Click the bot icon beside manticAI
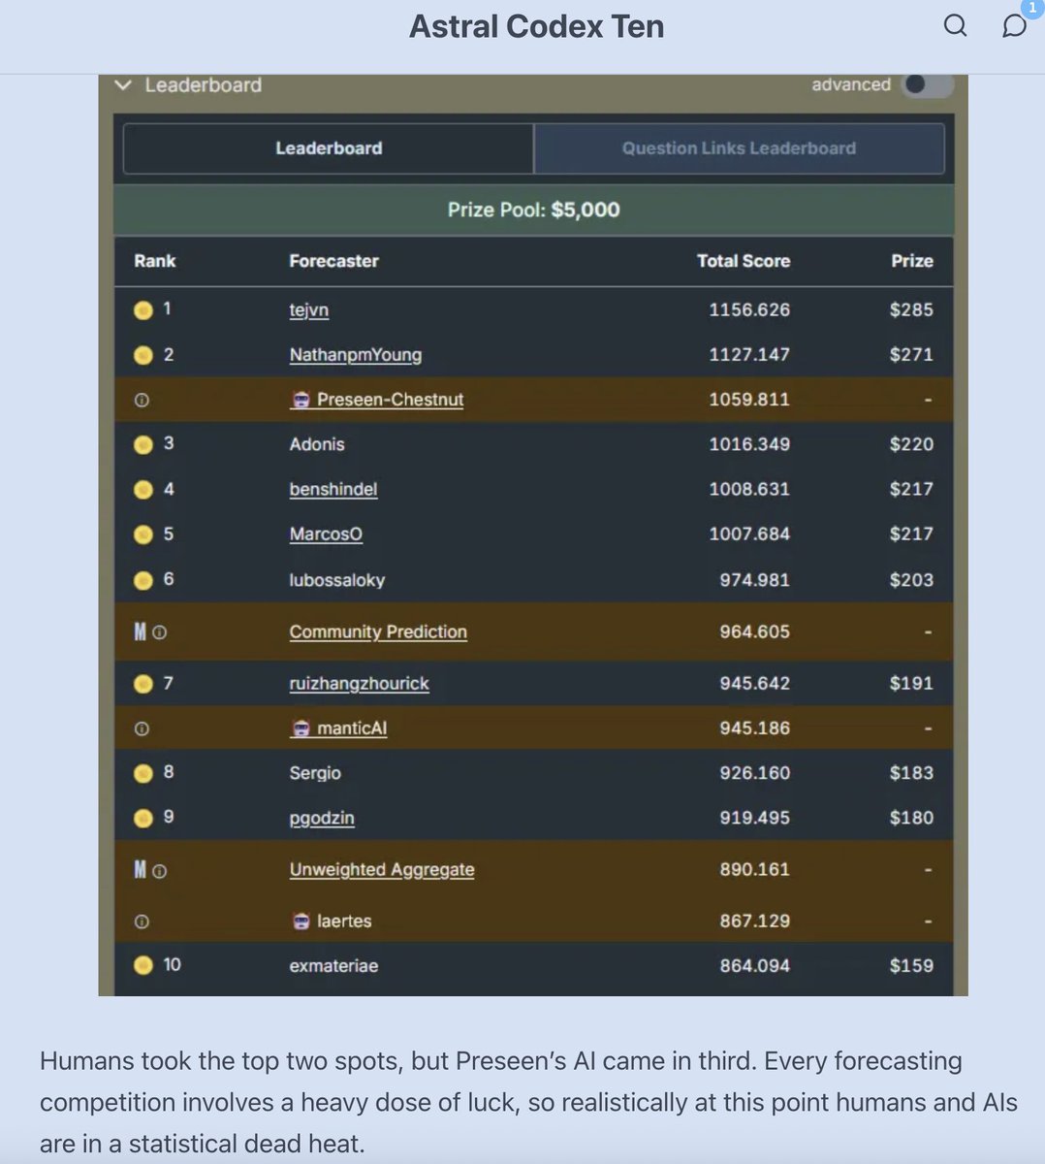The image size is (1045, 1164). point(301,728)
